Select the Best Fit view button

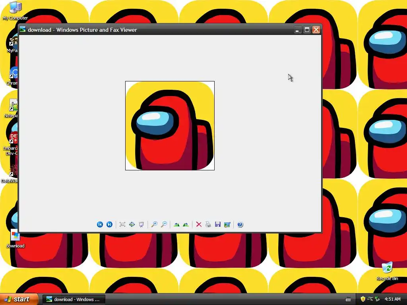pos(122,225)
